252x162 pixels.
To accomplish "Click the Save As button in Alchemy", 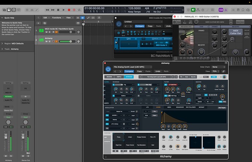I will pyautogui.click(x=194, y=77).
